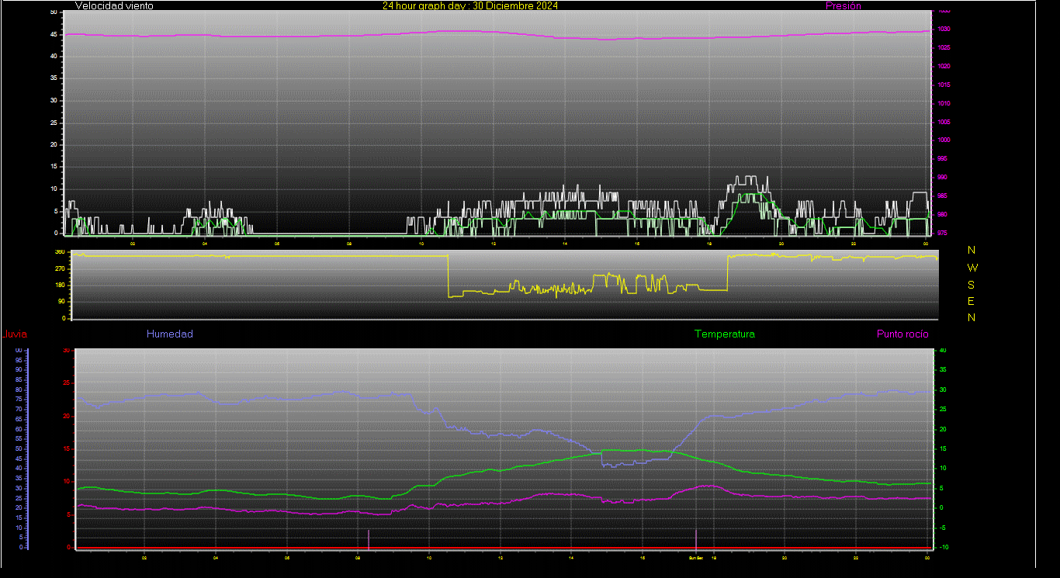Click the red rain baseline in lower graph
Viewport: 1060px width, 578px height.
point(504,548)
